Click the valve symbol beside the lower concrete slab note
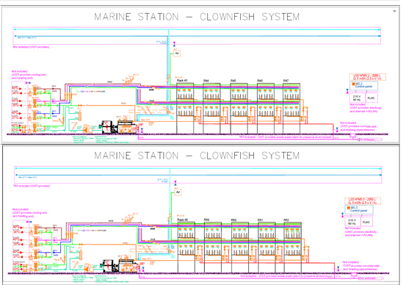This screenshot has height=285, width=403. click(338, 269)
